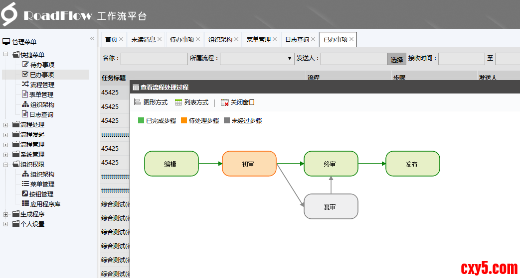Click the 按钮管理 arrow icon
This screenshot has width=520, height=278.
(25, 193)
